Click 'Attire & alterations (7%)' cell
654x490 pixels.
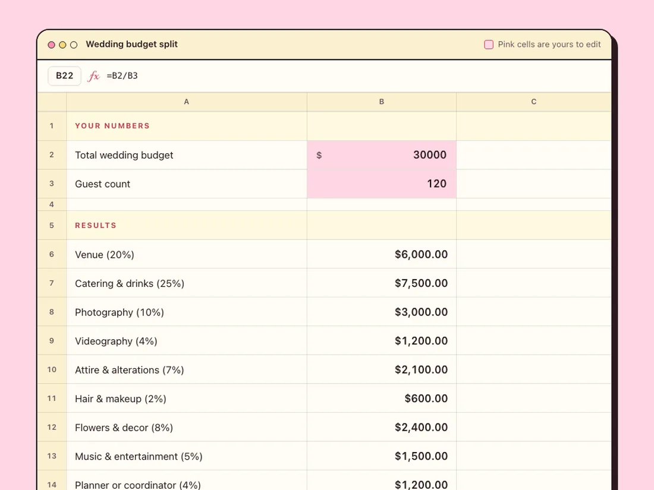click(187, 369)
